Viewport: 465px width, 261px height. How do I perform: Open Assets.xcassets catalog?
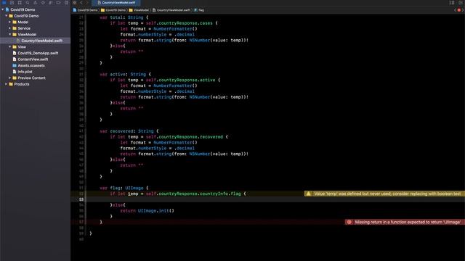(36, 65)
